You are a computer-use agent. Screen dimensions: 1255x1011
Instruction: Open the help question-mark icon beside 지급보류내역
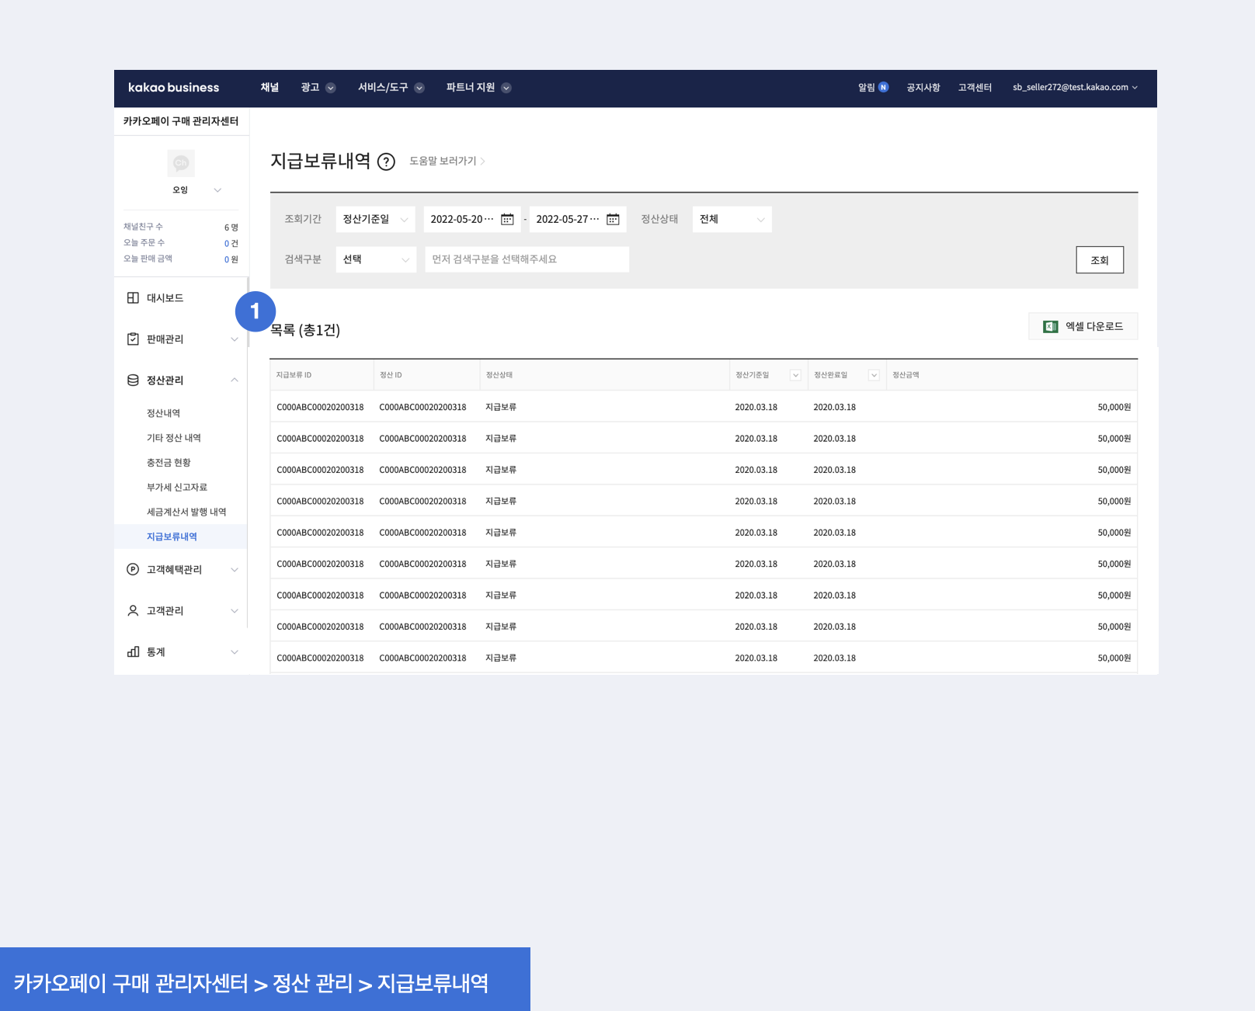pyautogui.click(x=386, y=162)
